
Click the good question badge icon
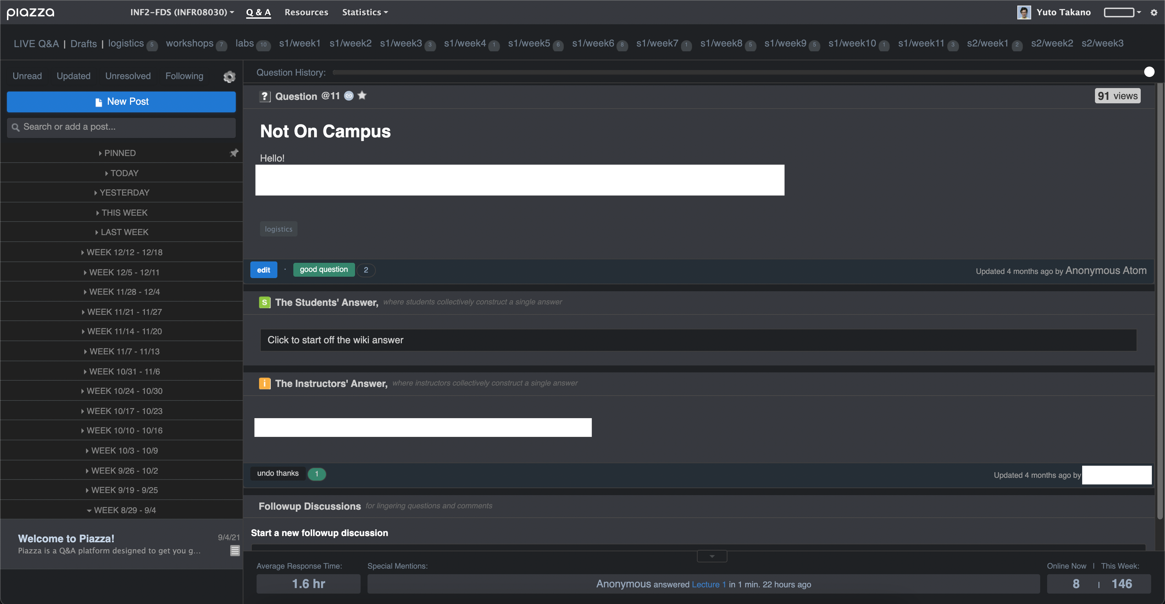[324, 269]
